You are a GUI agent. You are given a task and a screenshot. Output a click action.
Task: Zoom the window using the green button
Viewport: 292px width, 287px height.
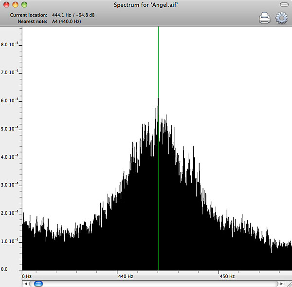[x=25, y=4]
